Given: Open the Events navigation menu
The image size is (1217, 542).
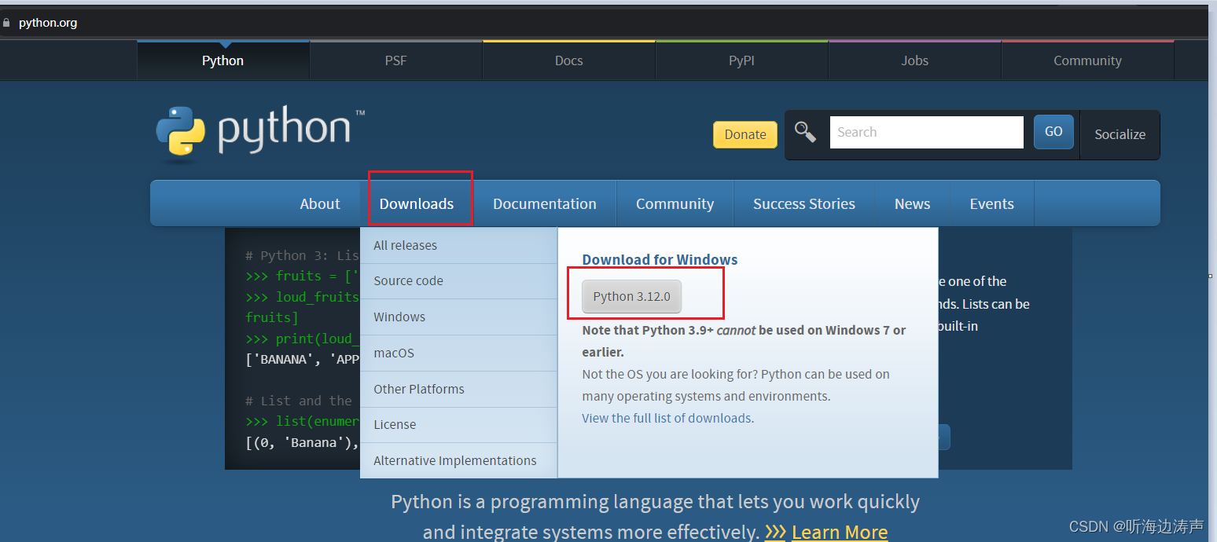Looking at the screenshot, I should click(992, 203).
